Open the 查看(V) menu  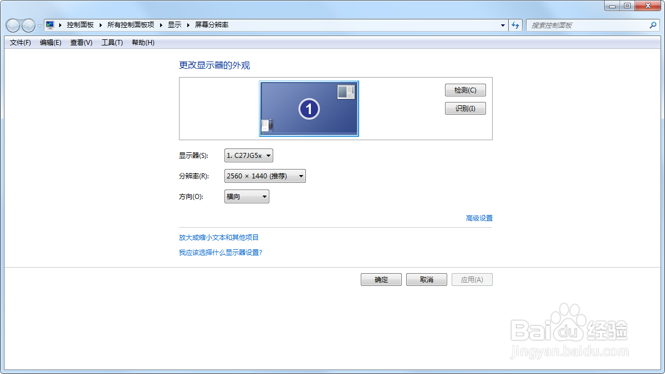81,43
